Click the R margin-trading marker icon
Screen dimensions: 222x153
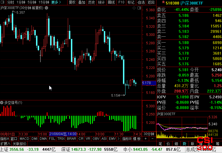pos(163,2)
